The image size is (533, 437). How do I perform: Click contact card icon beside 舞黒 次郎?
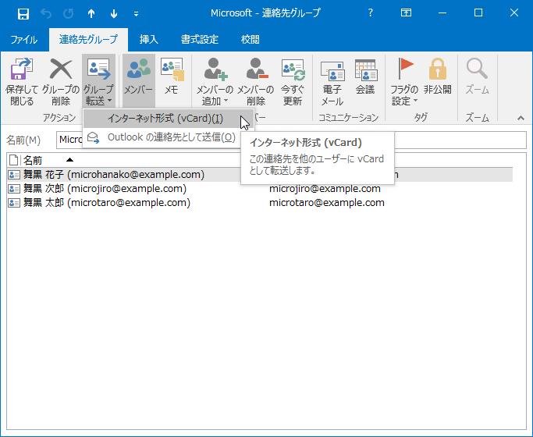point(14,189)
